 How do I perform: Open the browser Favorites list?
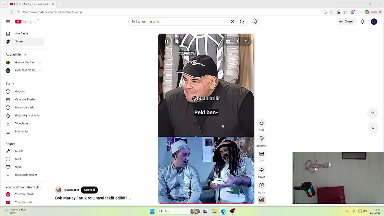click(x=345, y=12)
